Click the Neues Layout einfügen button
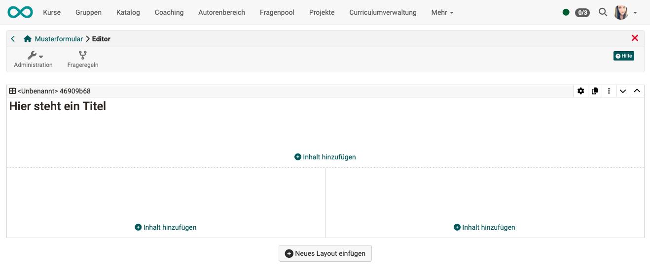The height and width of the screenshot is (274, 650). (325, 253)
